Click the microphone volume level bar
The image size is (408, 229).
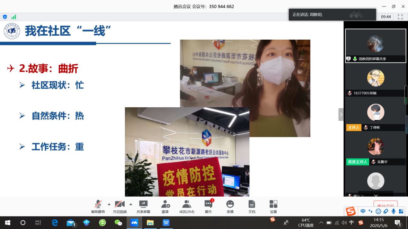(x=406, y=95)
